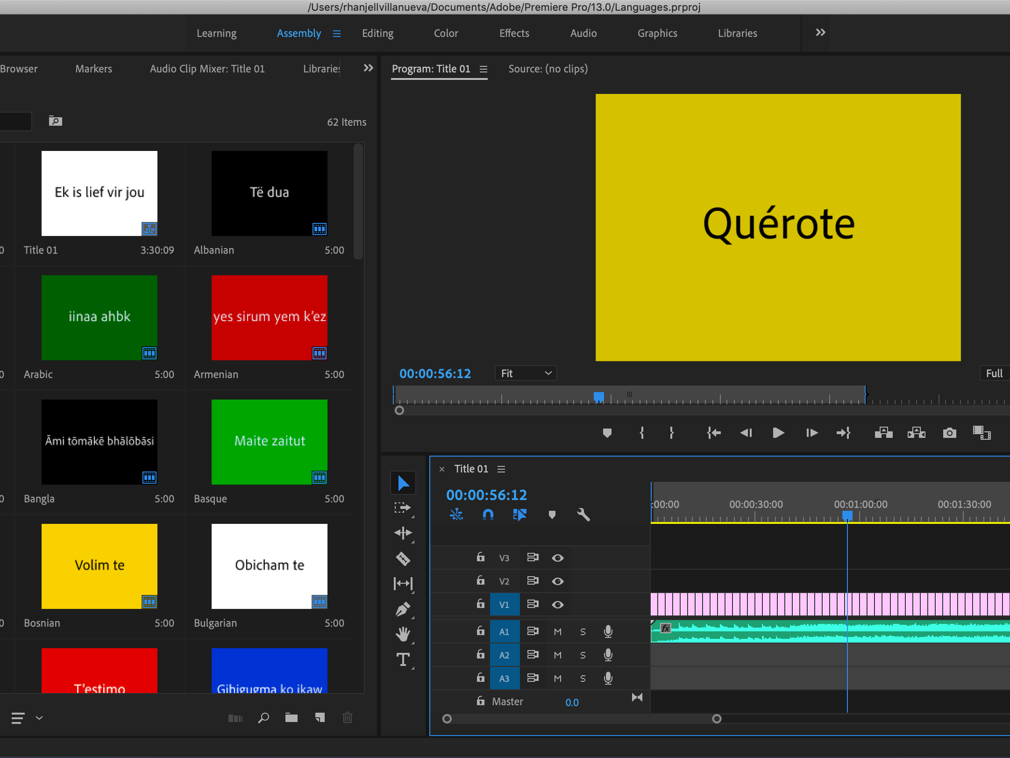Select the Hand tool

(403, 634)
